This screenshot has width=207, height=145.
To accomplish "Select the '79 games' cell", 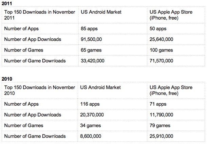I will 160,126.
